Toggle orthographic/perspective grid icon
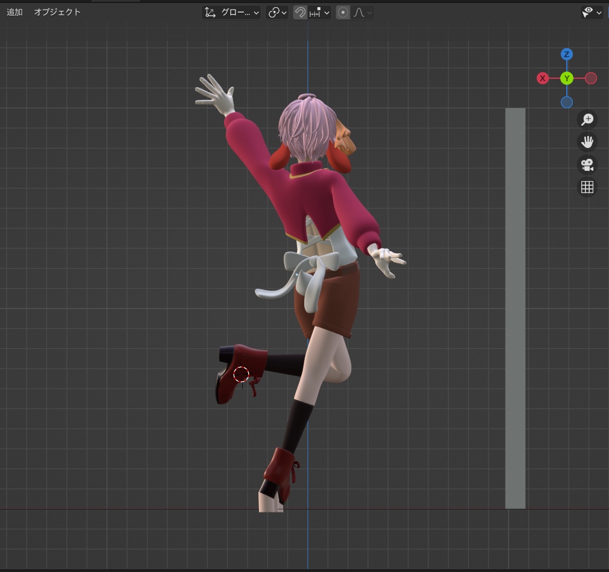Image resolution: width=609 pixels, height=572 pixels. 587,187
